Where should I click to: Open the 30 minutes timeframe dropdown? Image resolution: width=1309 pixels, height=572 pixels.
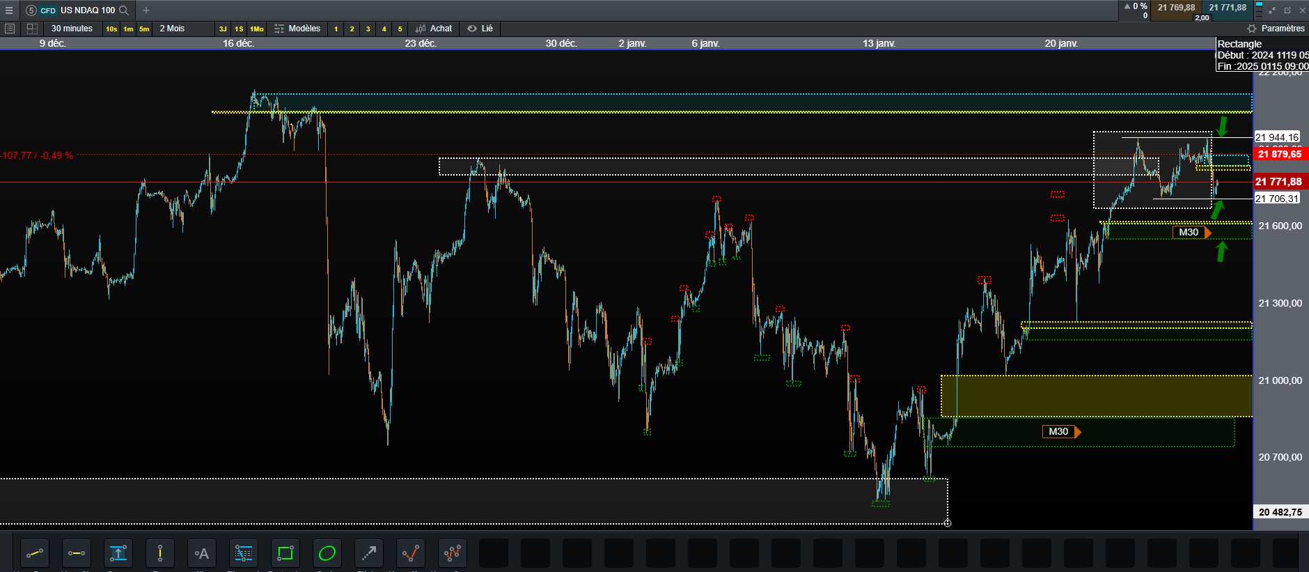click(x=72, y=29)
